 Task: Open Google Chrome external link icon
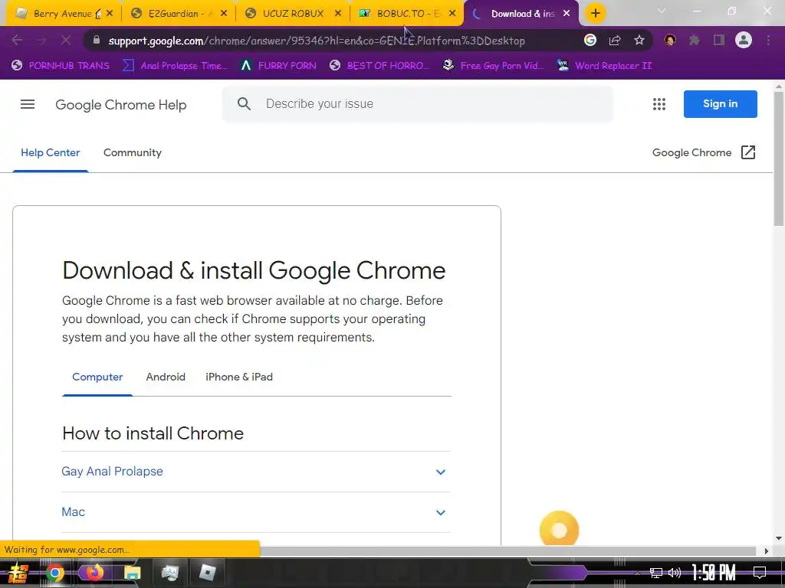pyautogui.click(x=748, y=152)
